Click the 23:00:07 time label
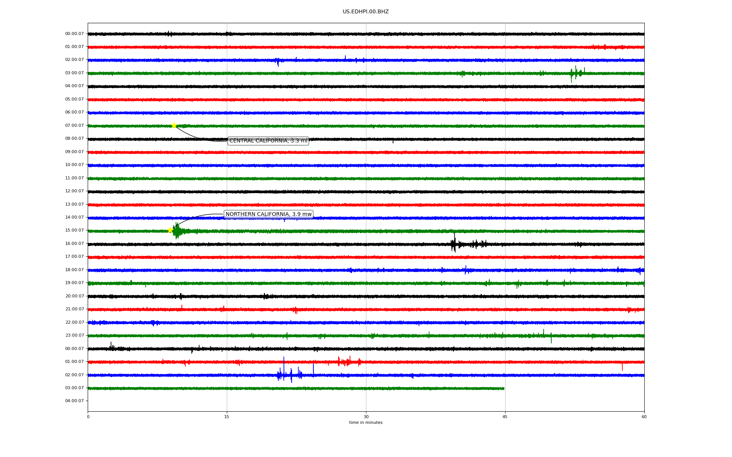Viewport: 732px width, 457px height. (74, 336)
